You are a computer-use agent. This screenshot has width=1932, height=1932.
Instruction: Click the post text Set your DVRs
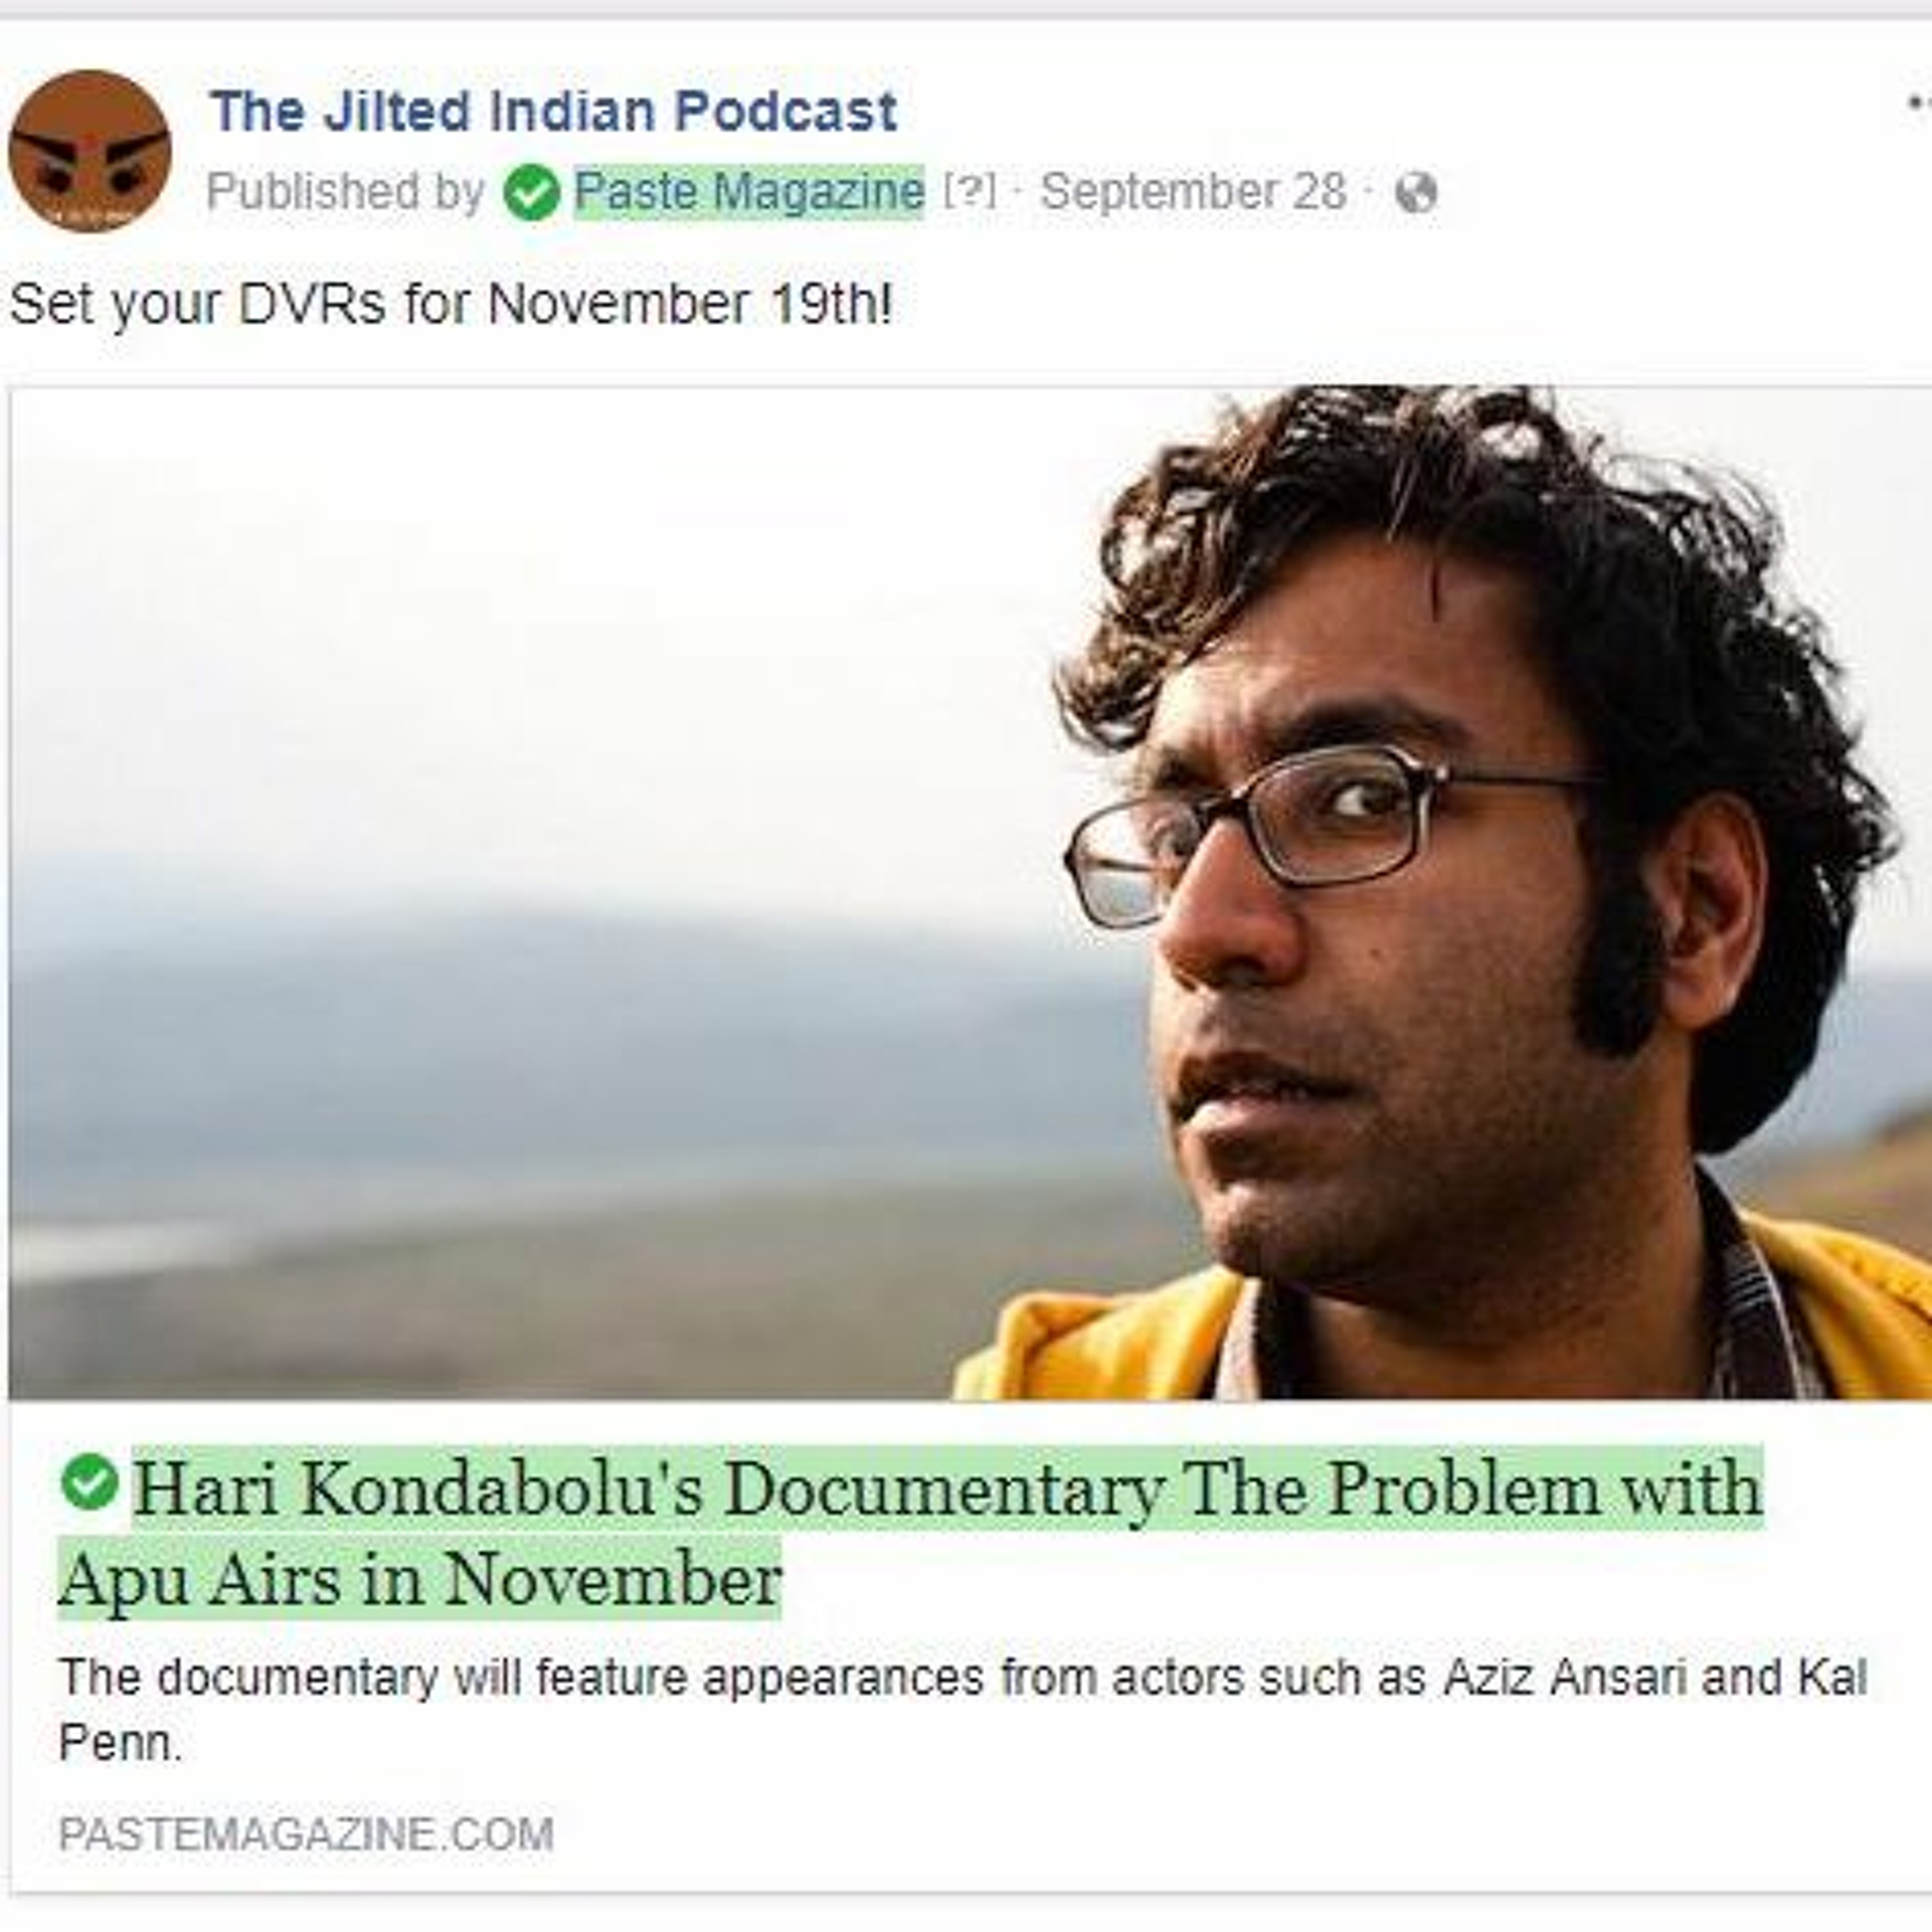click(451, 304)
